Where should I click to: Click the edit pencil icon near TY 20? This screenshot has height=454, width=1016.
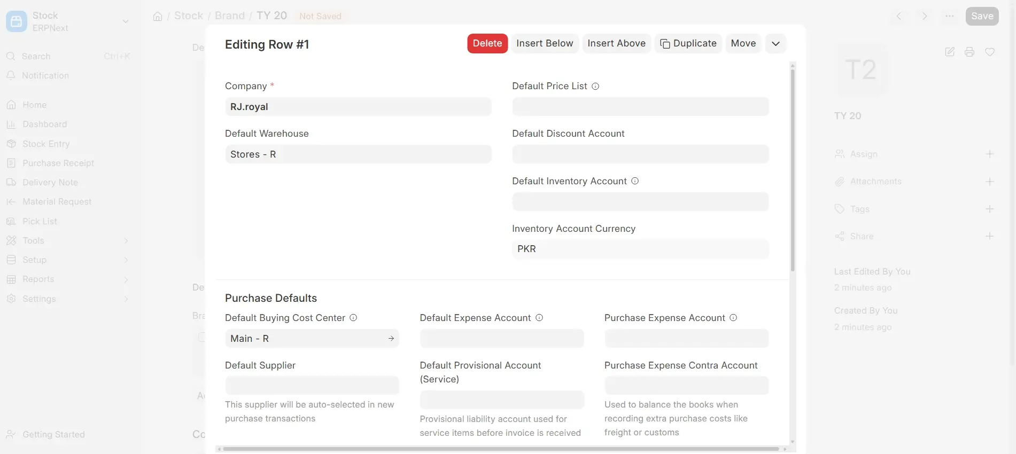tap(950, 52)
